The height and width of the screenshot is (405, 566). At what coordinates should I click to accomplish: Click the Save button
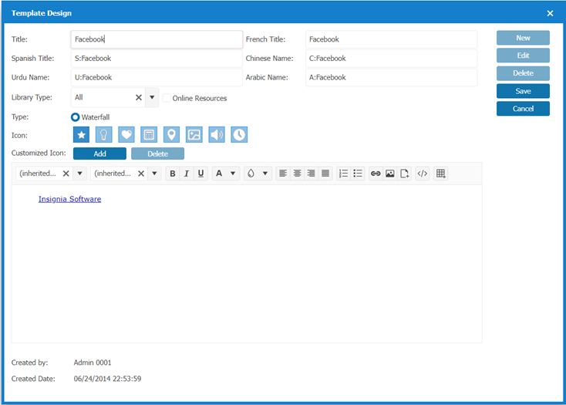[523, 91]
